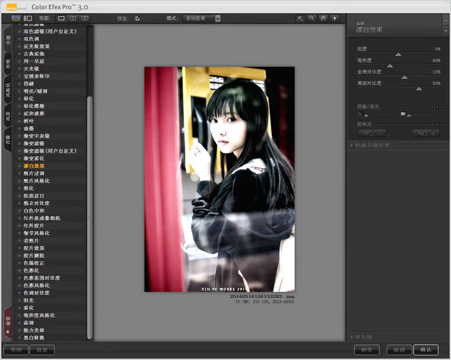Select the hand pan tool
The image size is (451, 360).
coord(323,18)
